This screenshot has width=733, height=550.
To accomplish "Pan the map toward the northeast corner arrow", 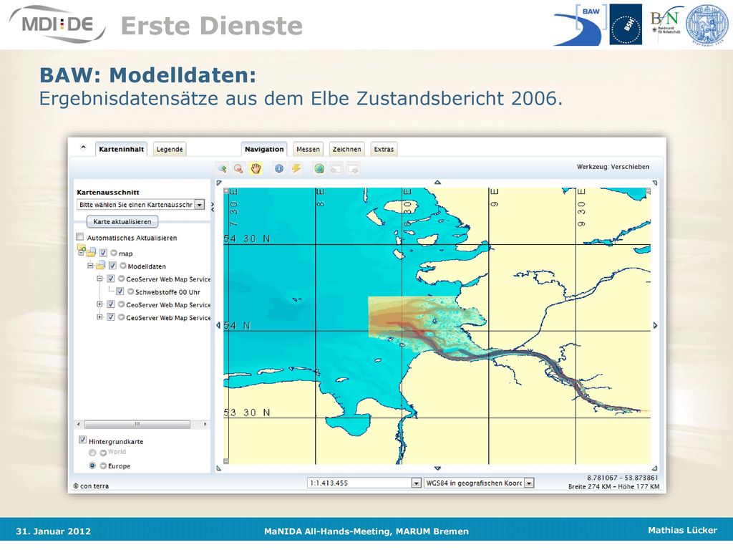I will coord(654,183).
